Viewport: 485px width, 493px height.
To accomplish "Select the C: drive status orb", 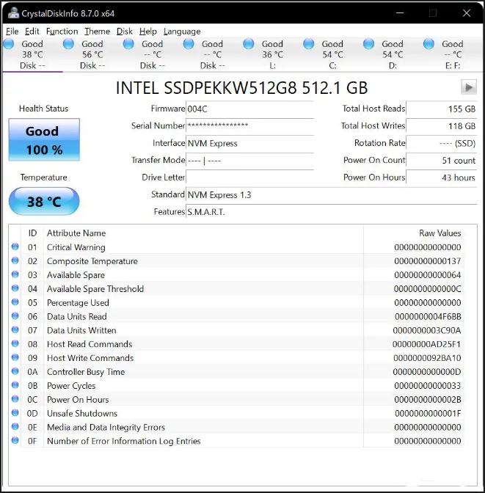I will click(x=309, y=44).
